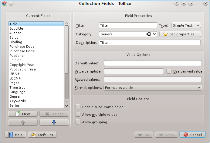Select Binding in the field list
210x143 pixels.
pyautogui.click(x=36, y=42)
